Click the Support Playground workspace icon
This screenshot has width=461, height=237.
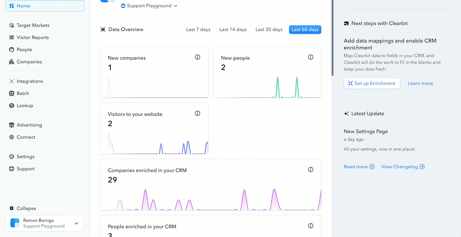pos(123,6)
